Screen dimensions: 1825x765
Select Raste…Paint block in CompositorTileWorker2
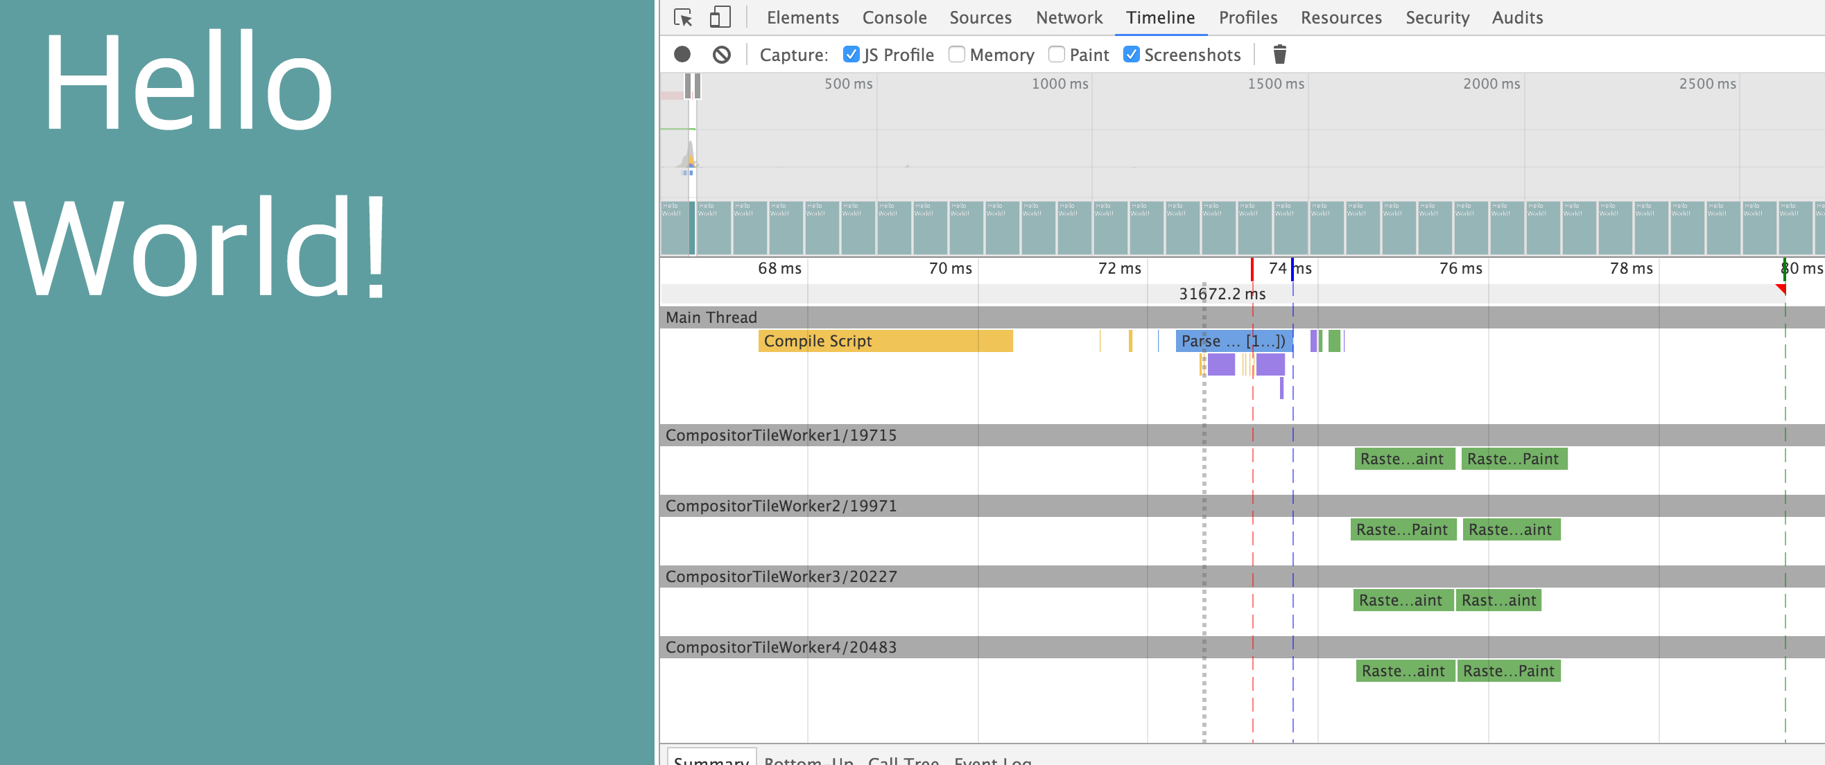[x=1403, y=529]
